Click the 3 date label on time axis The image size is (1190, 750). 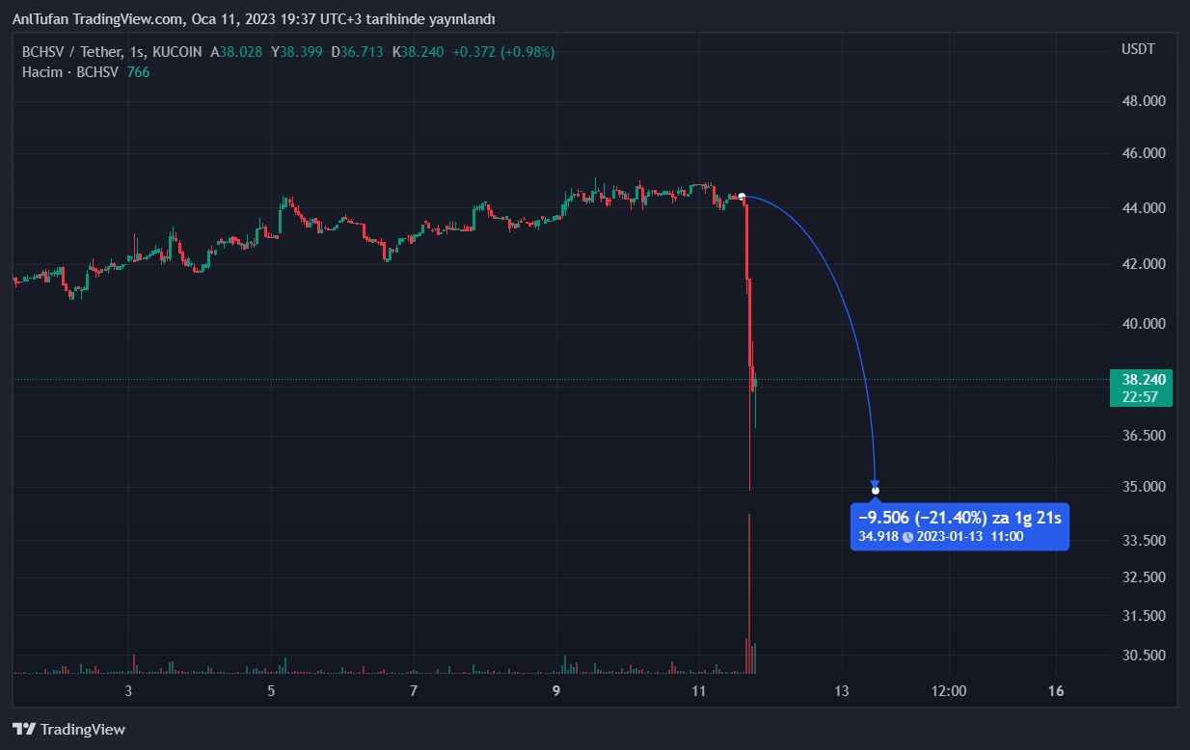click(x=128, y=690)
